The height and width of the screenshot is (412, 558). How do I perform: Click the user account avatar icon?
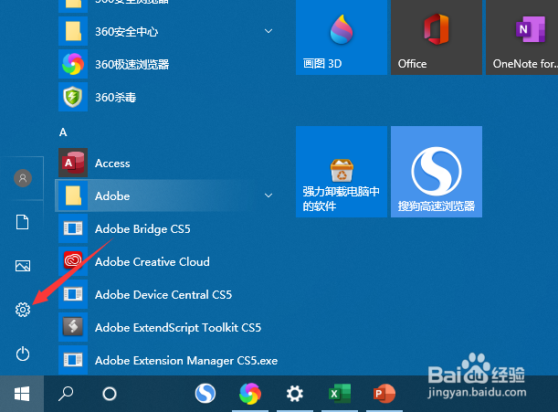pyautogui.click(x=23, y=178)
